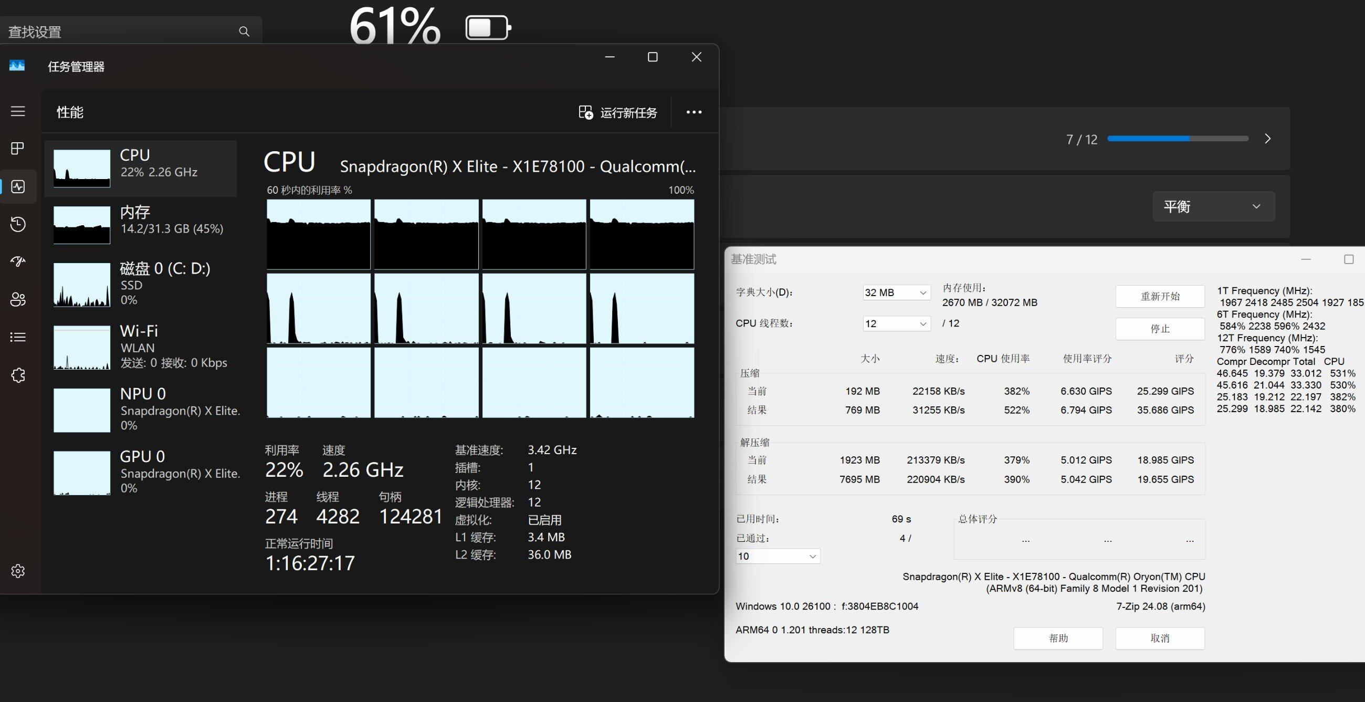Click utilization value 22%
The height and width of the screenshot is (702, 1365).
tap(284, 469)
